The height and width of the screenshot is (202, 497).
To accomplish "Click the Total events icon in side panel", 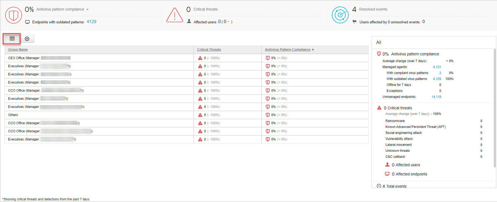I will tap(379, 186).
